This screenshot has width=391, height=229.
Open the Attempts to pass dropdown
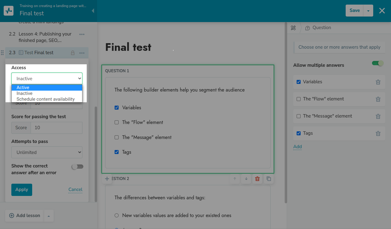pos(47,152)
